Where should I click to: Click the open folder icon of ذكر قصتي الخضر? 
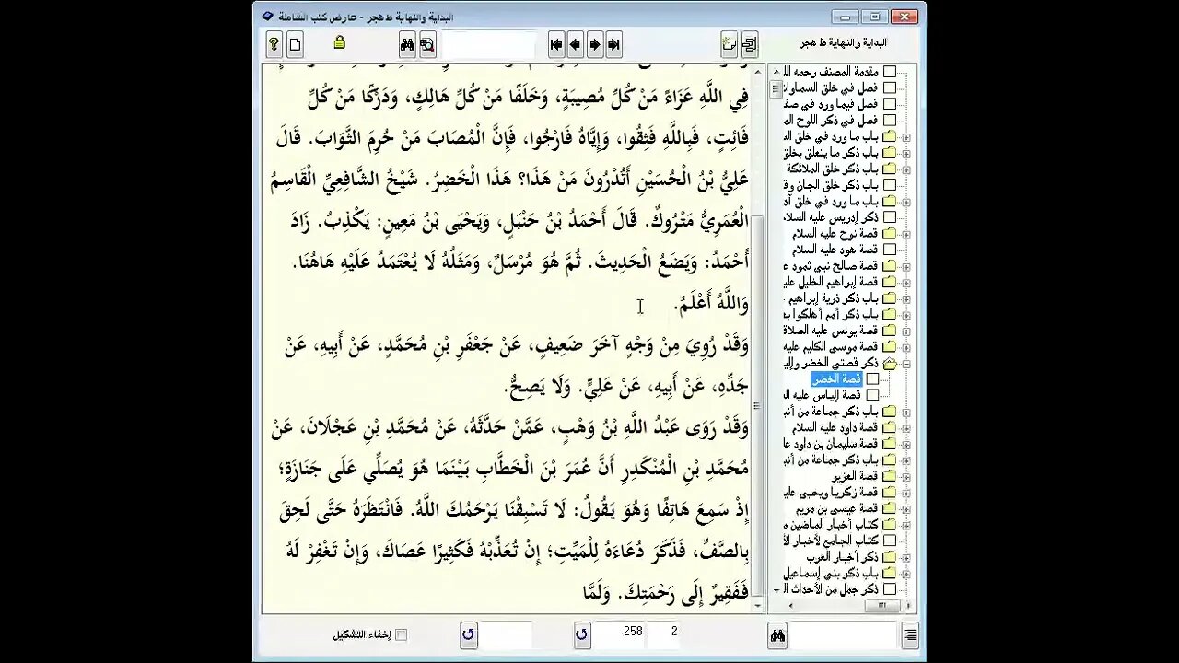tap(890, 363)
